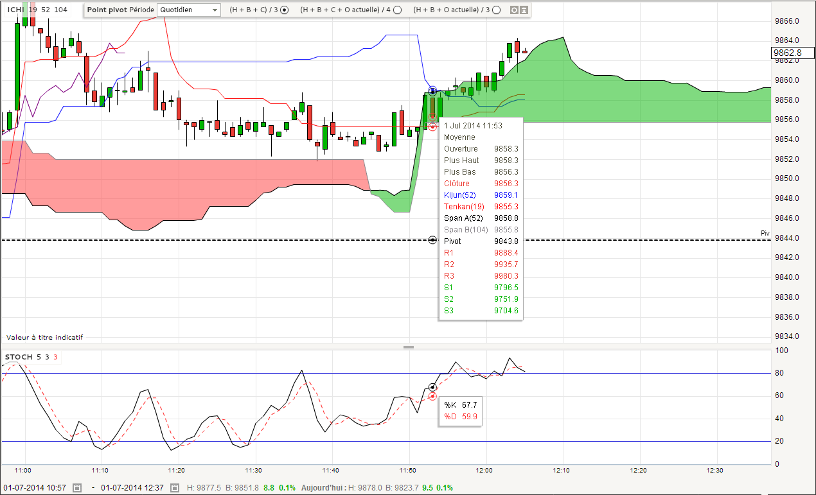Click the Valeur à titre indicatif notice

[x=44, y=337]
